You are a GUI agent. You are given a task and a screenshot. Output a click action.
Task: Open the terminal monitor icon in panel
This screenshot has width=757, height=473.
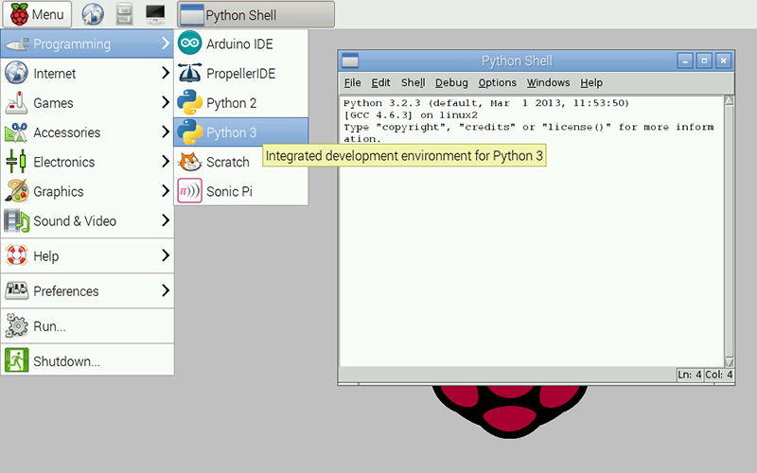click(155, 14)
